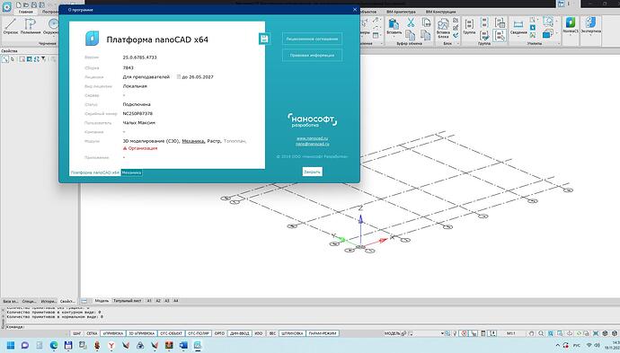Open the Экспертиза dropdown arrow
The width and height of the screenshot is (620, 353).
point(590,35)
